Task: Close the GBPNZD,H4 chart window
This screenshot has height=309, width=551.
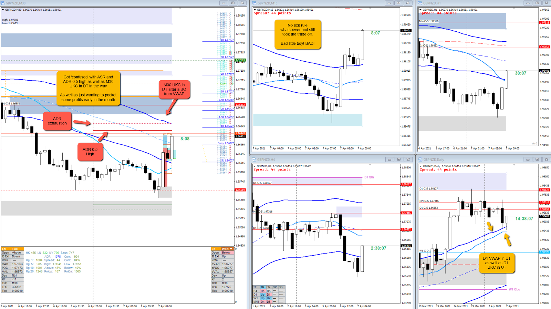Action: 408,159
